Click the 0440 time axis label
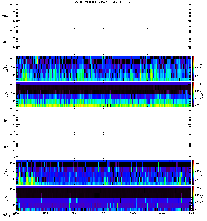 [x=74, y=213]
